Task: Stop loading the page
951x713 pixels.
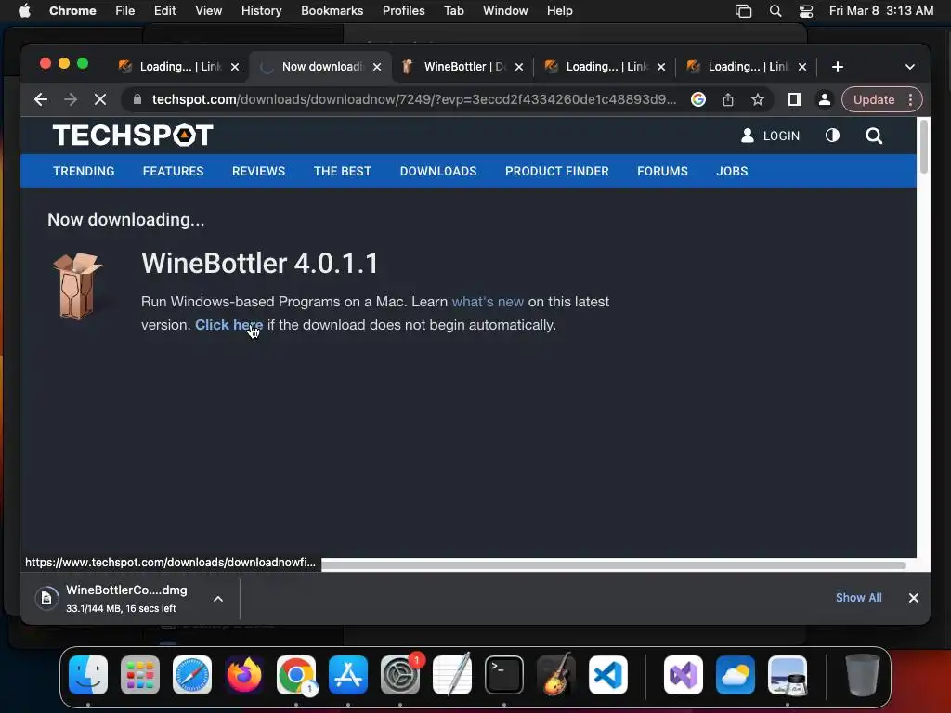Action: coord(100,99)
